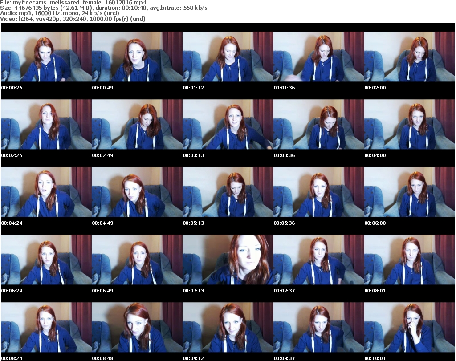The image size is (456, 361).
Task: Choose the frame captured at 00:06:49
Action: click(137, 260)
